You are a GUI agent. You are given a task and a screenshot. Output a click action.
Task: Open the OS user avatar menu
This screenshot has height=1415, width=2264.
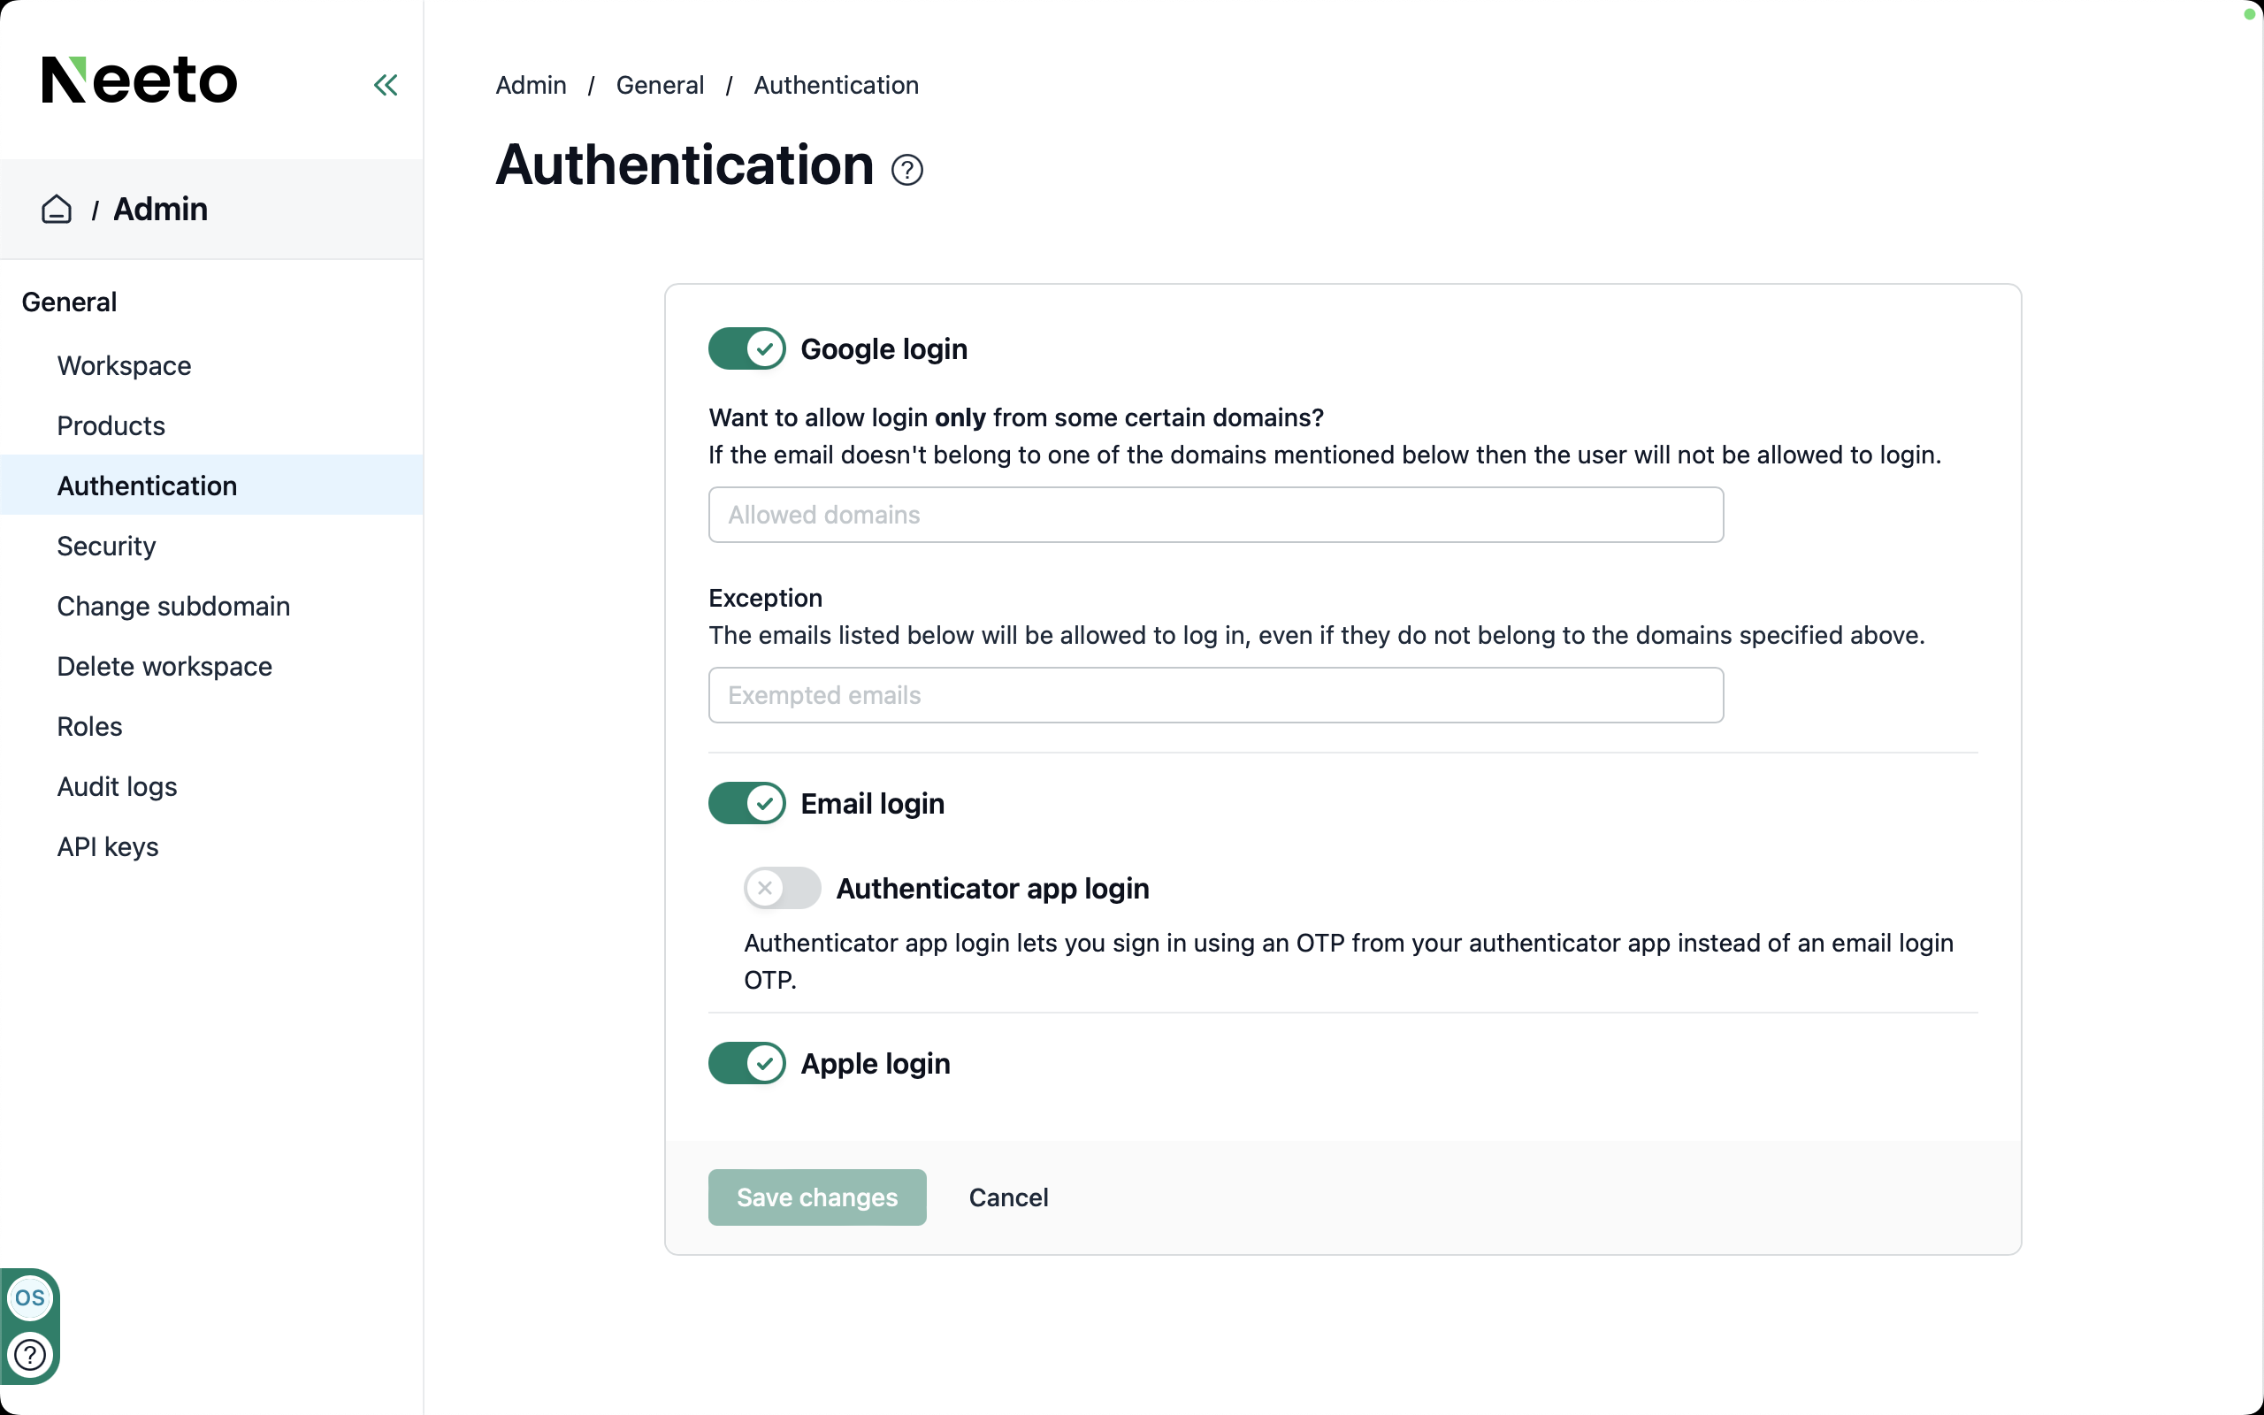coord(30,1298)
